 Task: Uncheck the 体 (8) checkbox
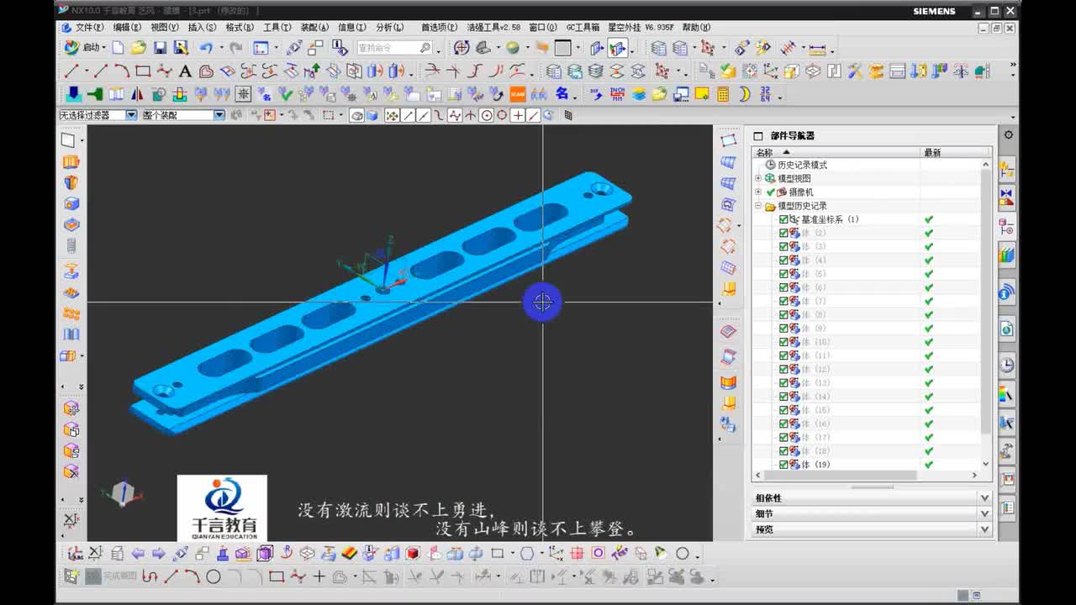[x=783, y=315]
